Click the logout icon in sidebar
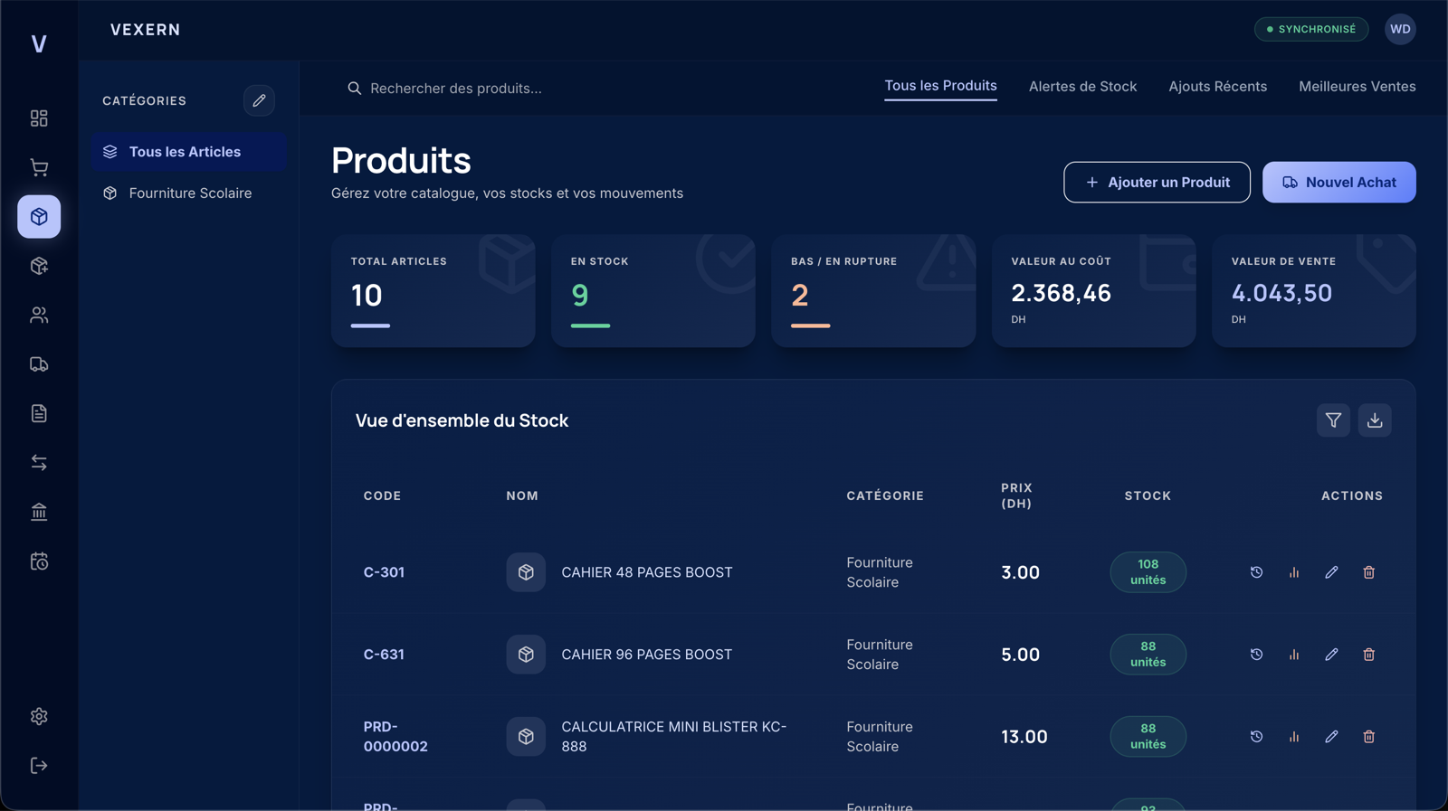The width and height of the screenshot is (1448, 811). click(x=39, y=766)
